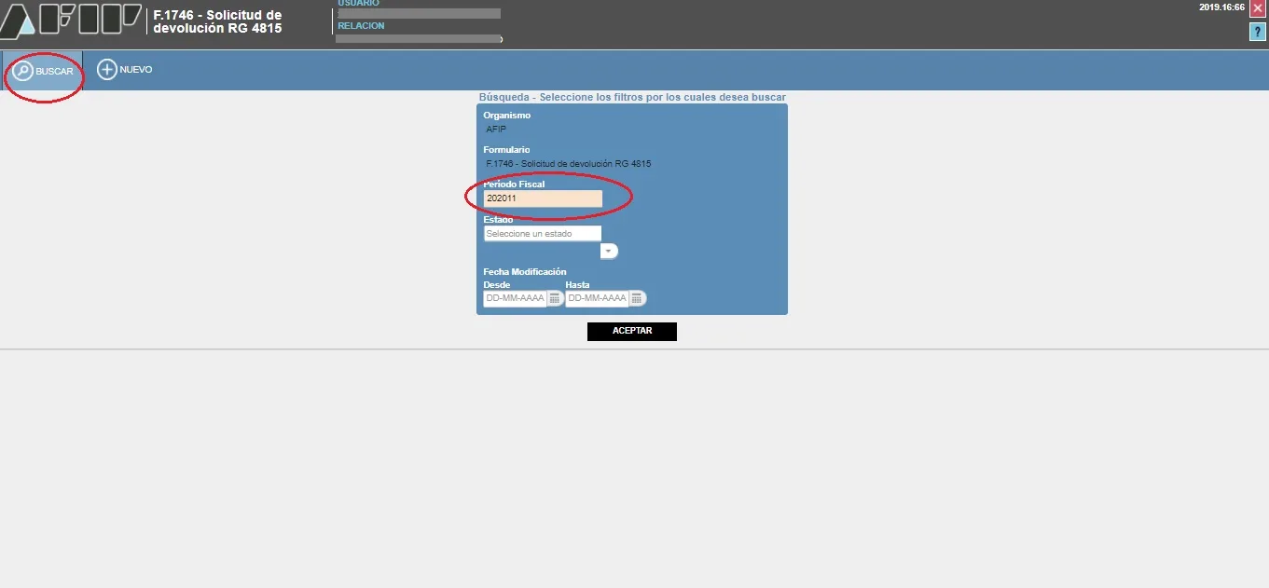Click the F.1746 Solicitud de devolución title
The width and height of the screenshot is (1269, 588).
point(217,22)
